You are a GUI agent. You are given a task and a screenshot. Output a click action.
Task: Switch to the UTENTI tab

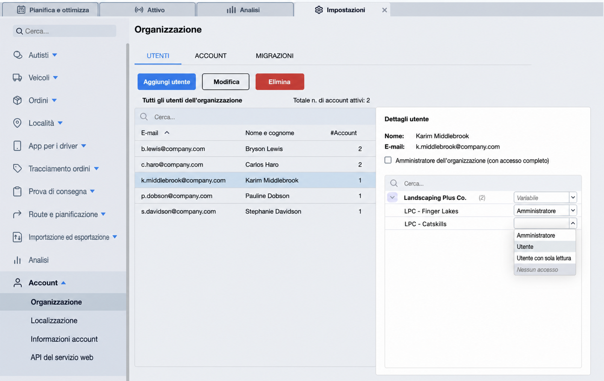(x=158, y=56)
